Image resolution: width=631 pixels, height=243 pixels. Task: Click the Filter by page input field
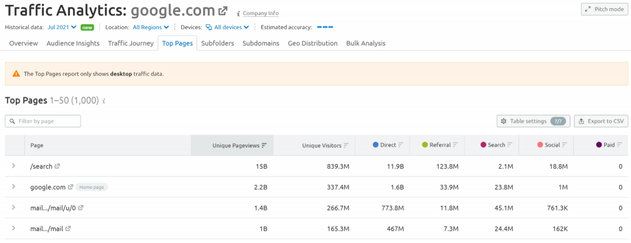(x=42, y=121)
